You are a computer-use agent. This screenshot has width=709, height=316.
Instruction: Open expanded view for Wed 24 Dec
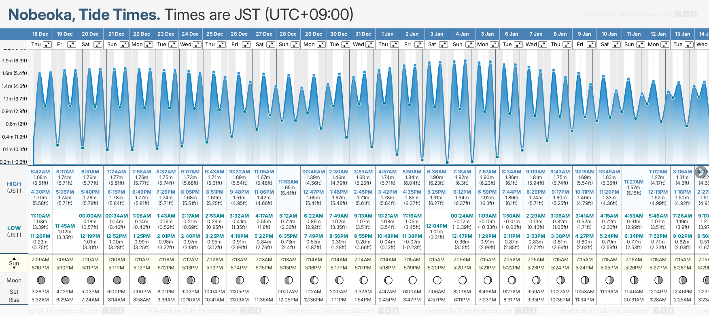coord(197,45)
